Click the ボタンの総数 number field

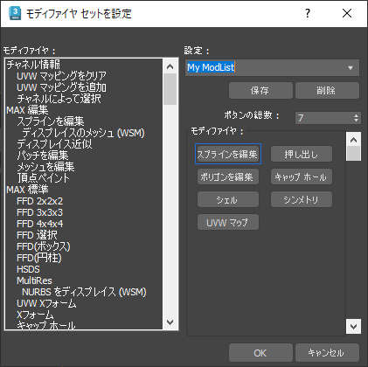pyautogui.click(x=323, y=118)
